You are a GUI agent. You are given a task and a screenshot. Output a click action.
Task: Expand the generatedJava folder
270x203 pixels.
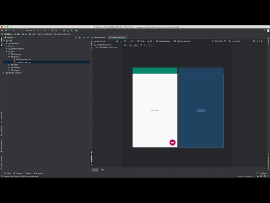pyautogui.click(x=7, y=49)
